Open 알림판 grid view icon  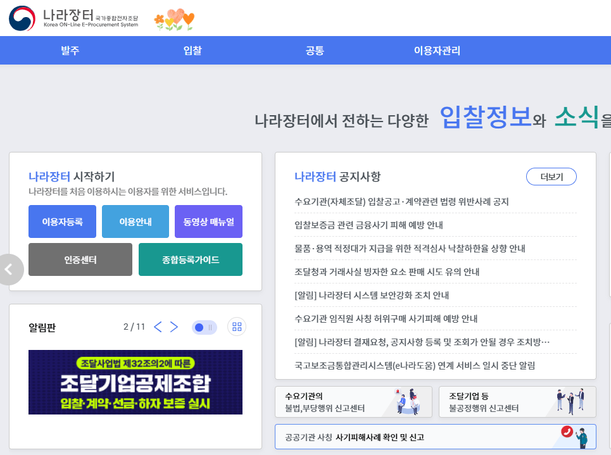237,327
